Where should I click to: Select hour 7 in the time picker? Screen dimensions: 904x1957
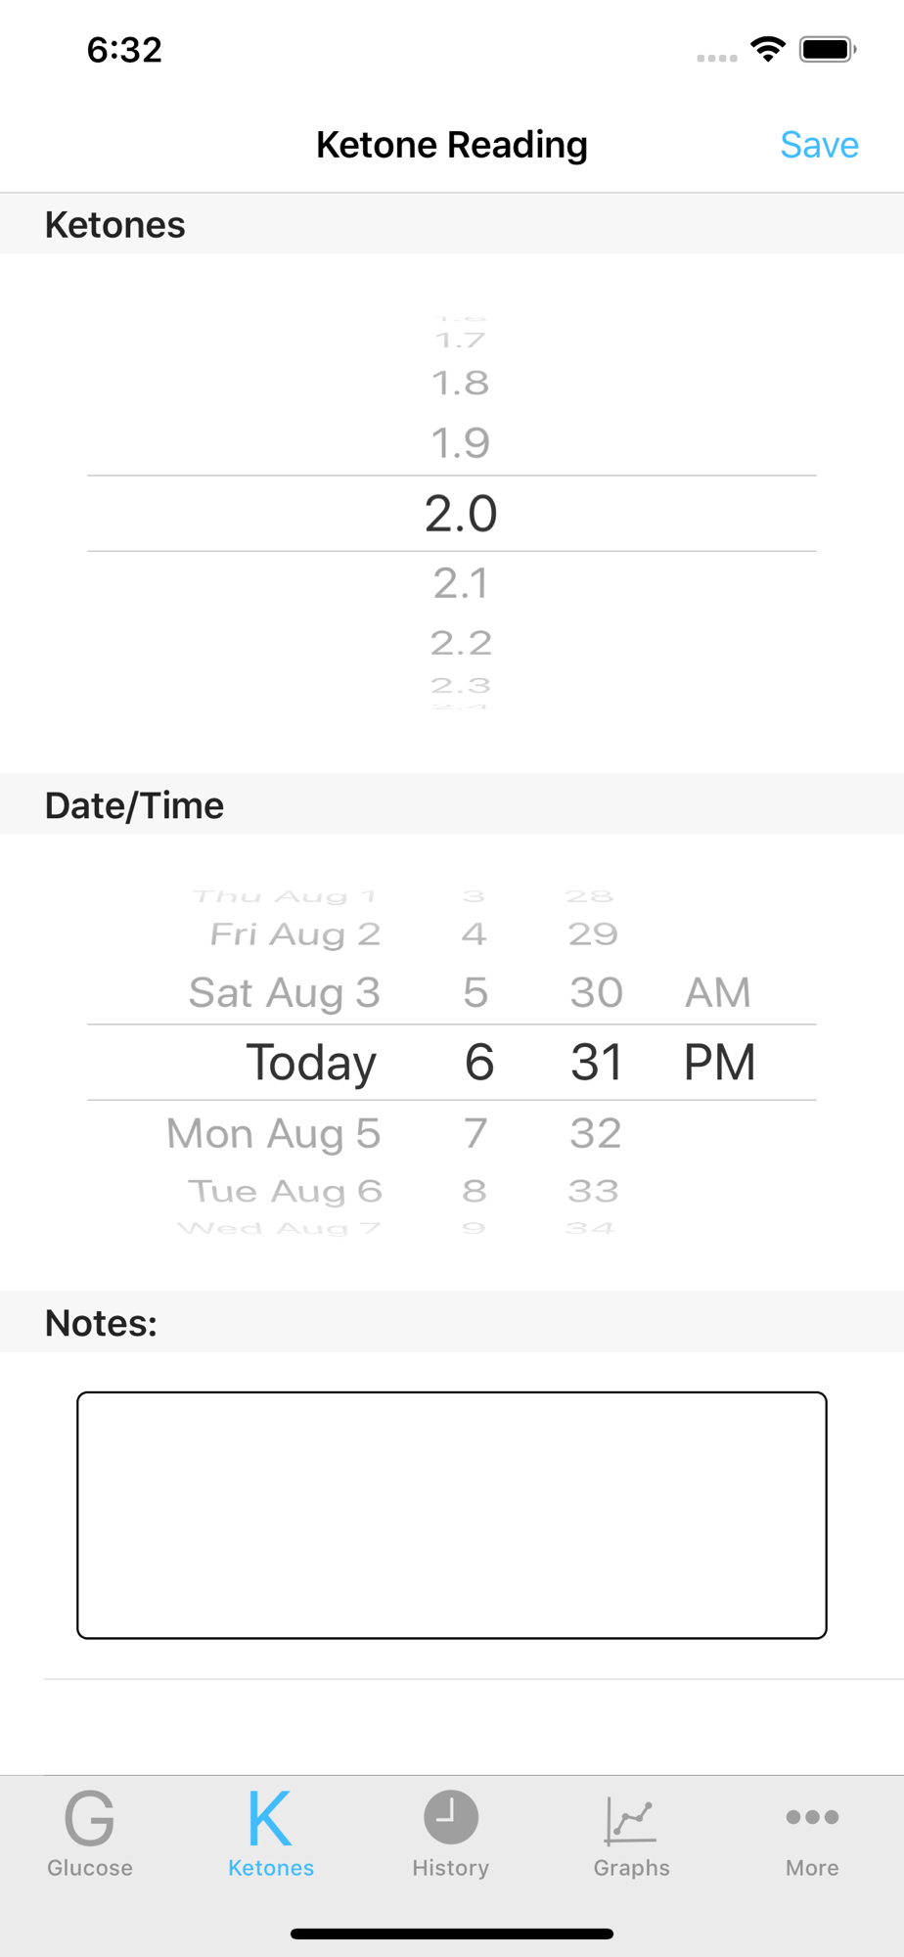(475, 1134)
